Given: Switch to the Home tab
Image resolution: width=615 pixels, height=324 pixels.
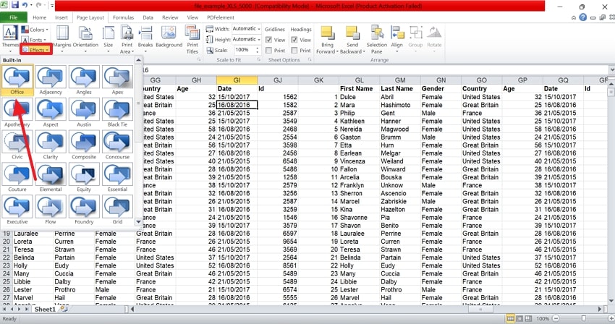Looking at the screenshot, I should tap(39, 17).
